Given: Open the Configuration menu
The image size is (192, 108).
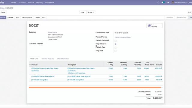Looking at the screenshot, I should pos(50,3).
